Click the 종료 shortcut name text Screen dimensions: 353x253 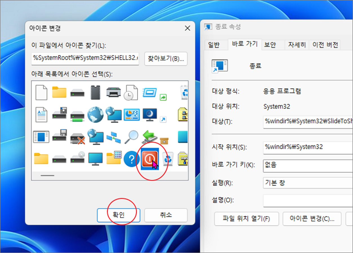pyautogui.click(x=255, y=66)
